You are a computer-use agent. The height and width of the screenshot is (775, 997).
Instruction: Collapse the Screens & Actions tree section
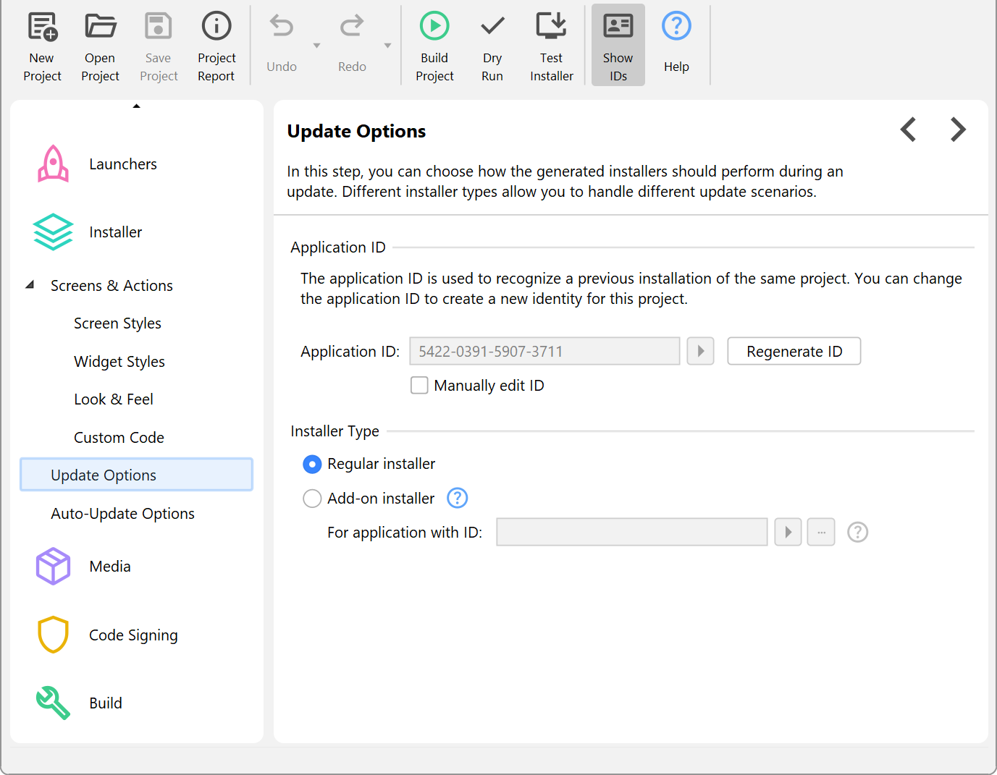tap(30, 285)
